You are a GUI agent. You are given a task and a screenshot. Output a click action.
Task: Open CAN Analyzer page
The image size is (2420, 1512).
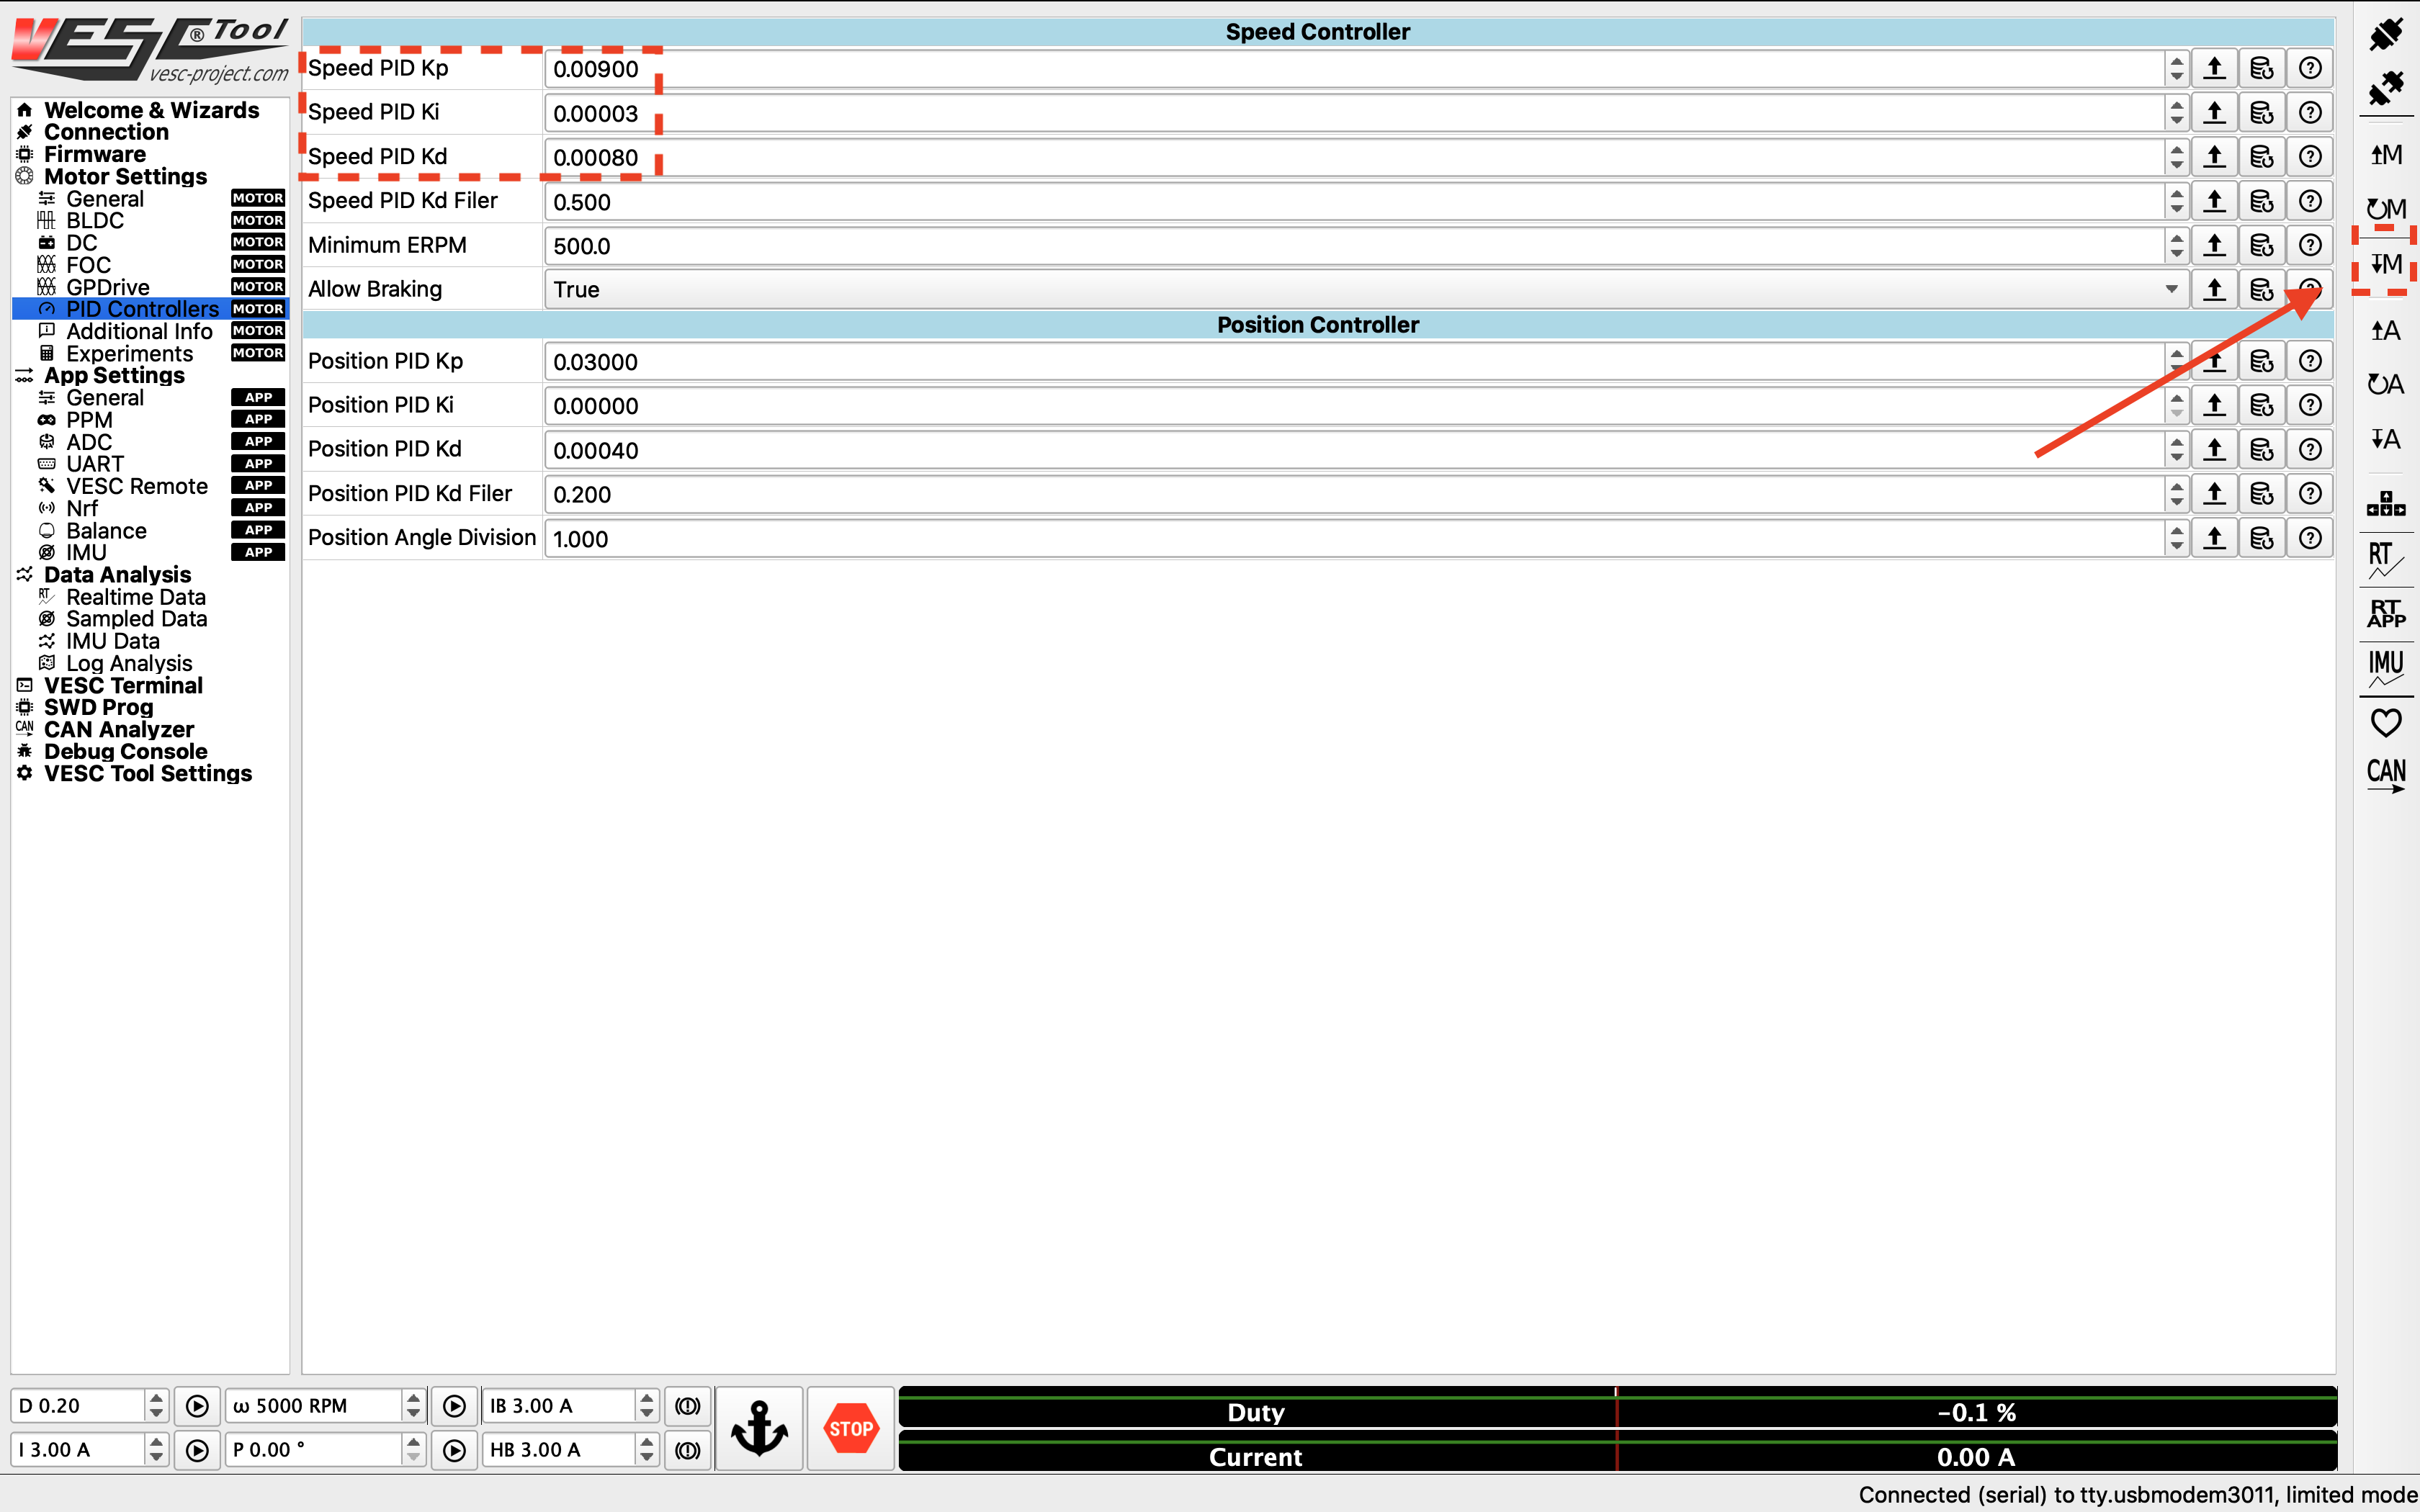[119, 730]
